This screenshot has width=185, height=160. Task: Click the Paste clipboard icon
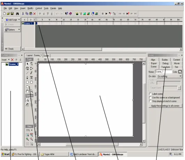31,14
